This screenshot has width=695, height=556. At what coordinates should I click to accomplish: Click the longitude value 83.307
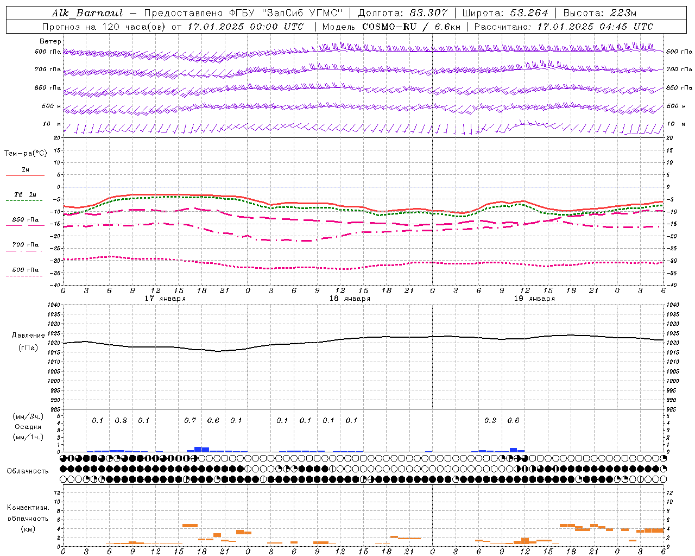tap(429, 13)
